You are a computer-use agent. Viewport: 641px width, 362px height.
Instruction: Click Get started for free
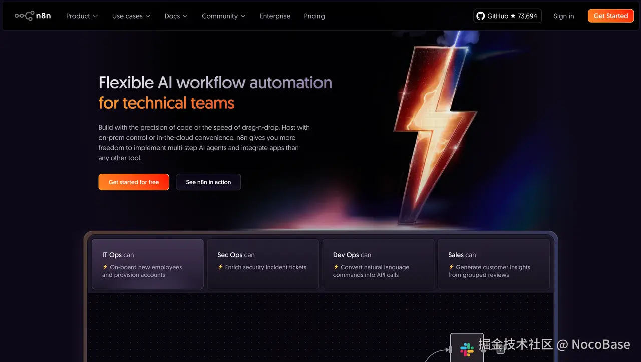[134, 182]
